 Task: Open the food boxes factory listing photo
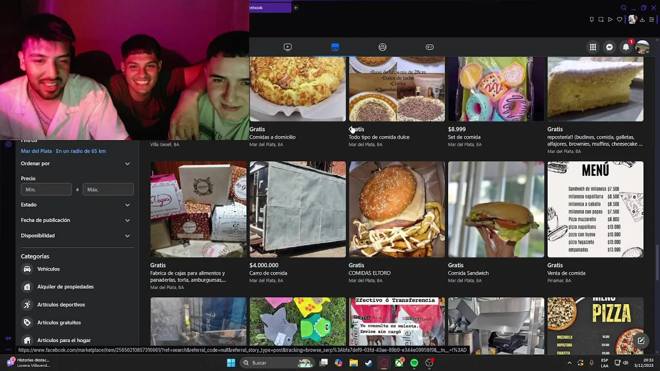coord(198,209)
